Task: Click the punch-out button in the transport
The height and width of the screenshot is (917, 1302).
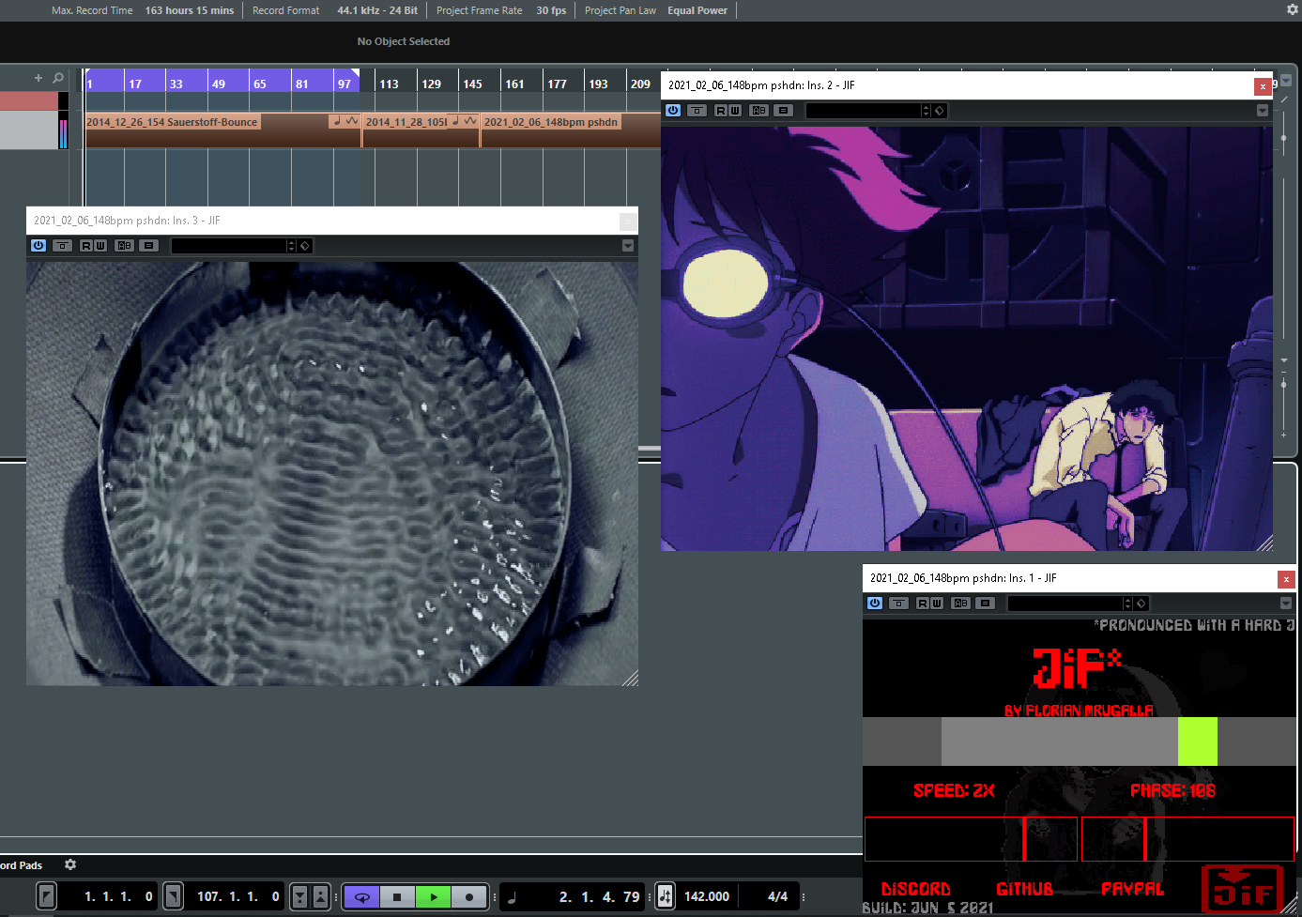Action: click(x=320, y=896)
